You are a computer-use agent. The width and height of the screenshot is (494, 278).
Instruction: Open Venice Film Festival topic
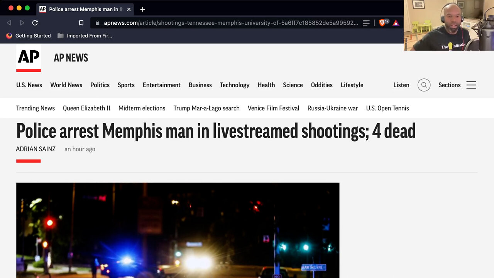point(273,108)
